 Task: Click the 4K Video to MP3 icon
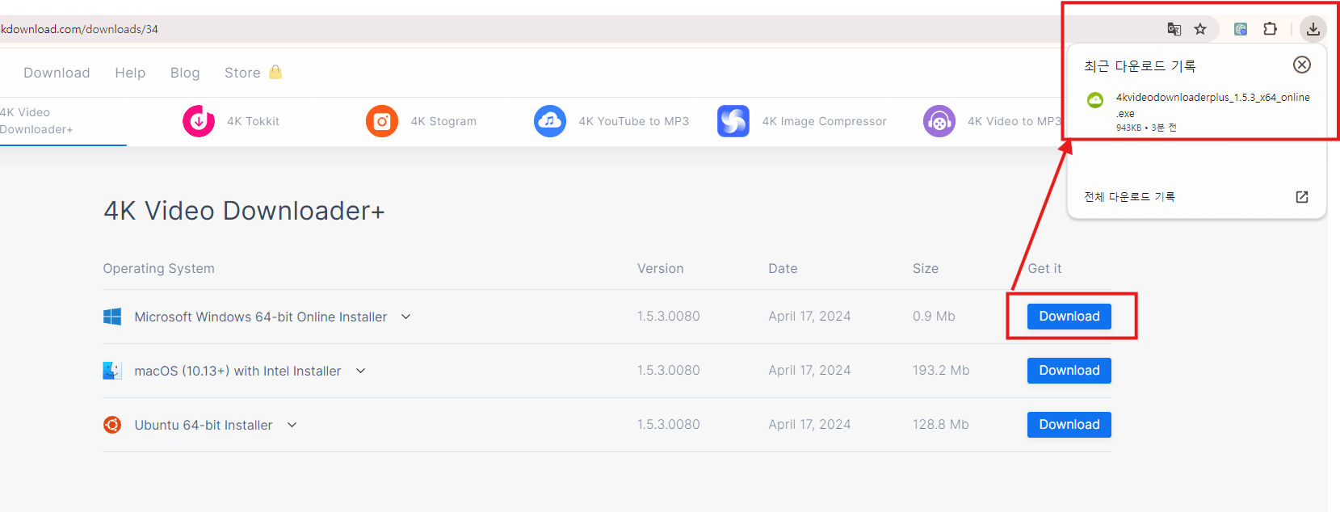939,121
